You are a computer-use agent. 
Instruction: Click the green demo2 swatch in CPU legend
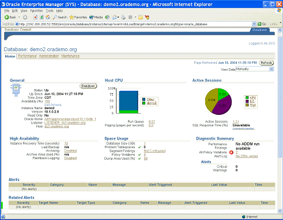(144, 103)
